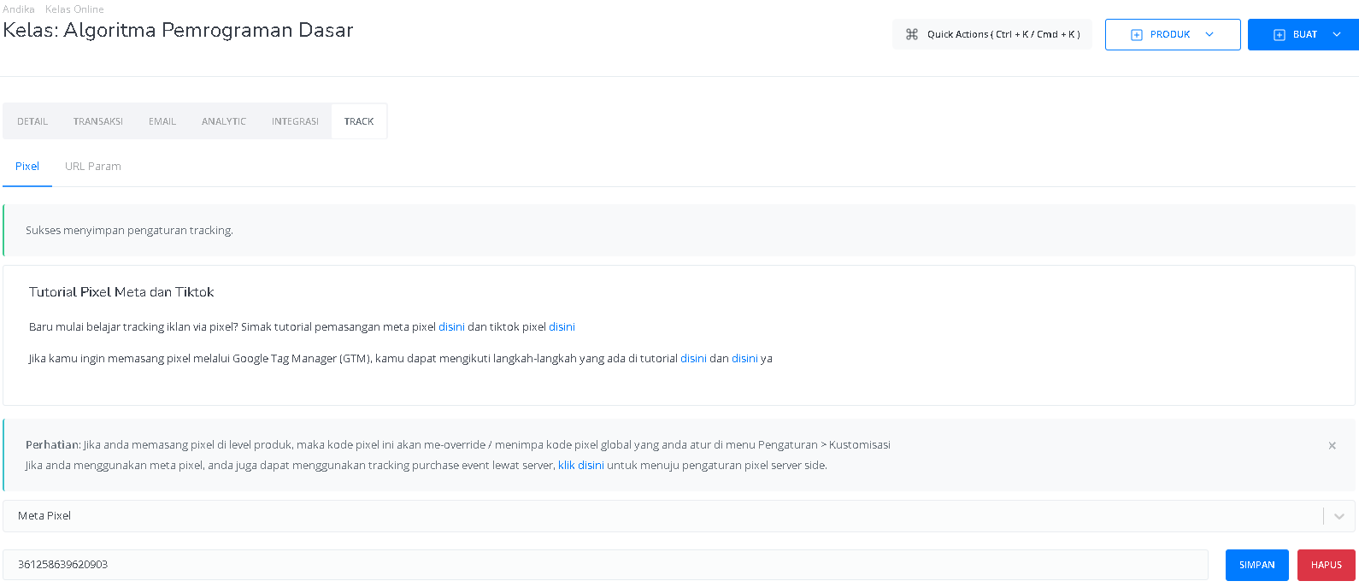Switch to the EMAIL tab
Screen dimensions: 1359x587
(162, 121)
